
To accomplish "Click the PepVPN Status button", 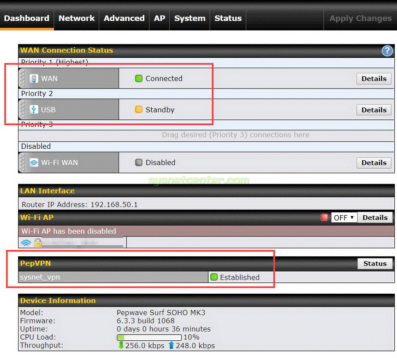I will point(375,263).
